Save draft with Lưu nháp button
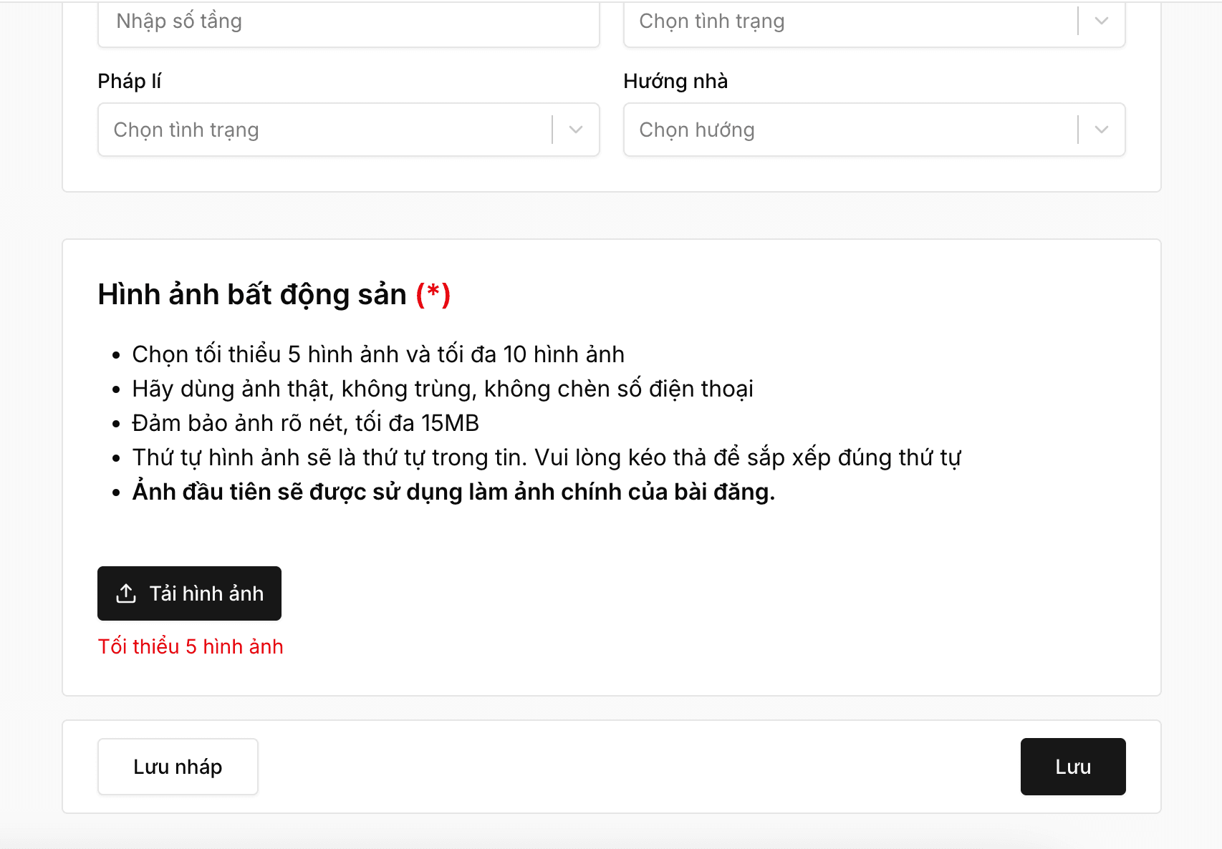The height and width of the screenshot is (849, 1222). coord(178,767)
